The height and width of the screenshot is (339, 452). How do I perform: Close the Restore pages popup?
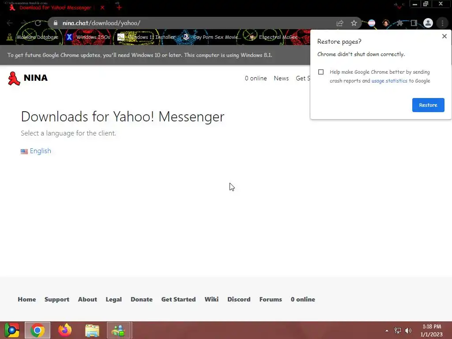(444, 36)
